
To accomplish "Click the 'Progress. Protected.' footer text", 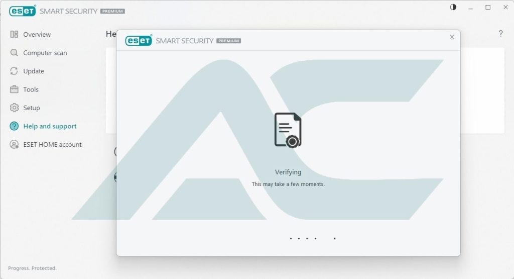I will tap(32, 268).
